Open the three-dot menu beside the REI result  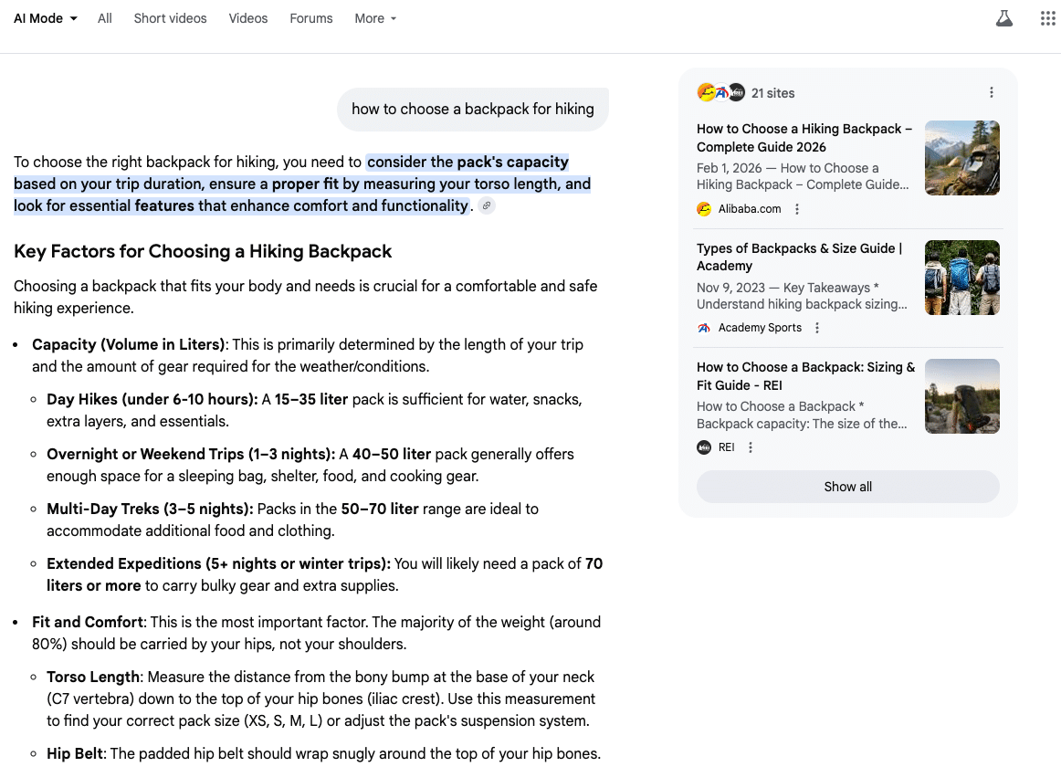[750, 447]
